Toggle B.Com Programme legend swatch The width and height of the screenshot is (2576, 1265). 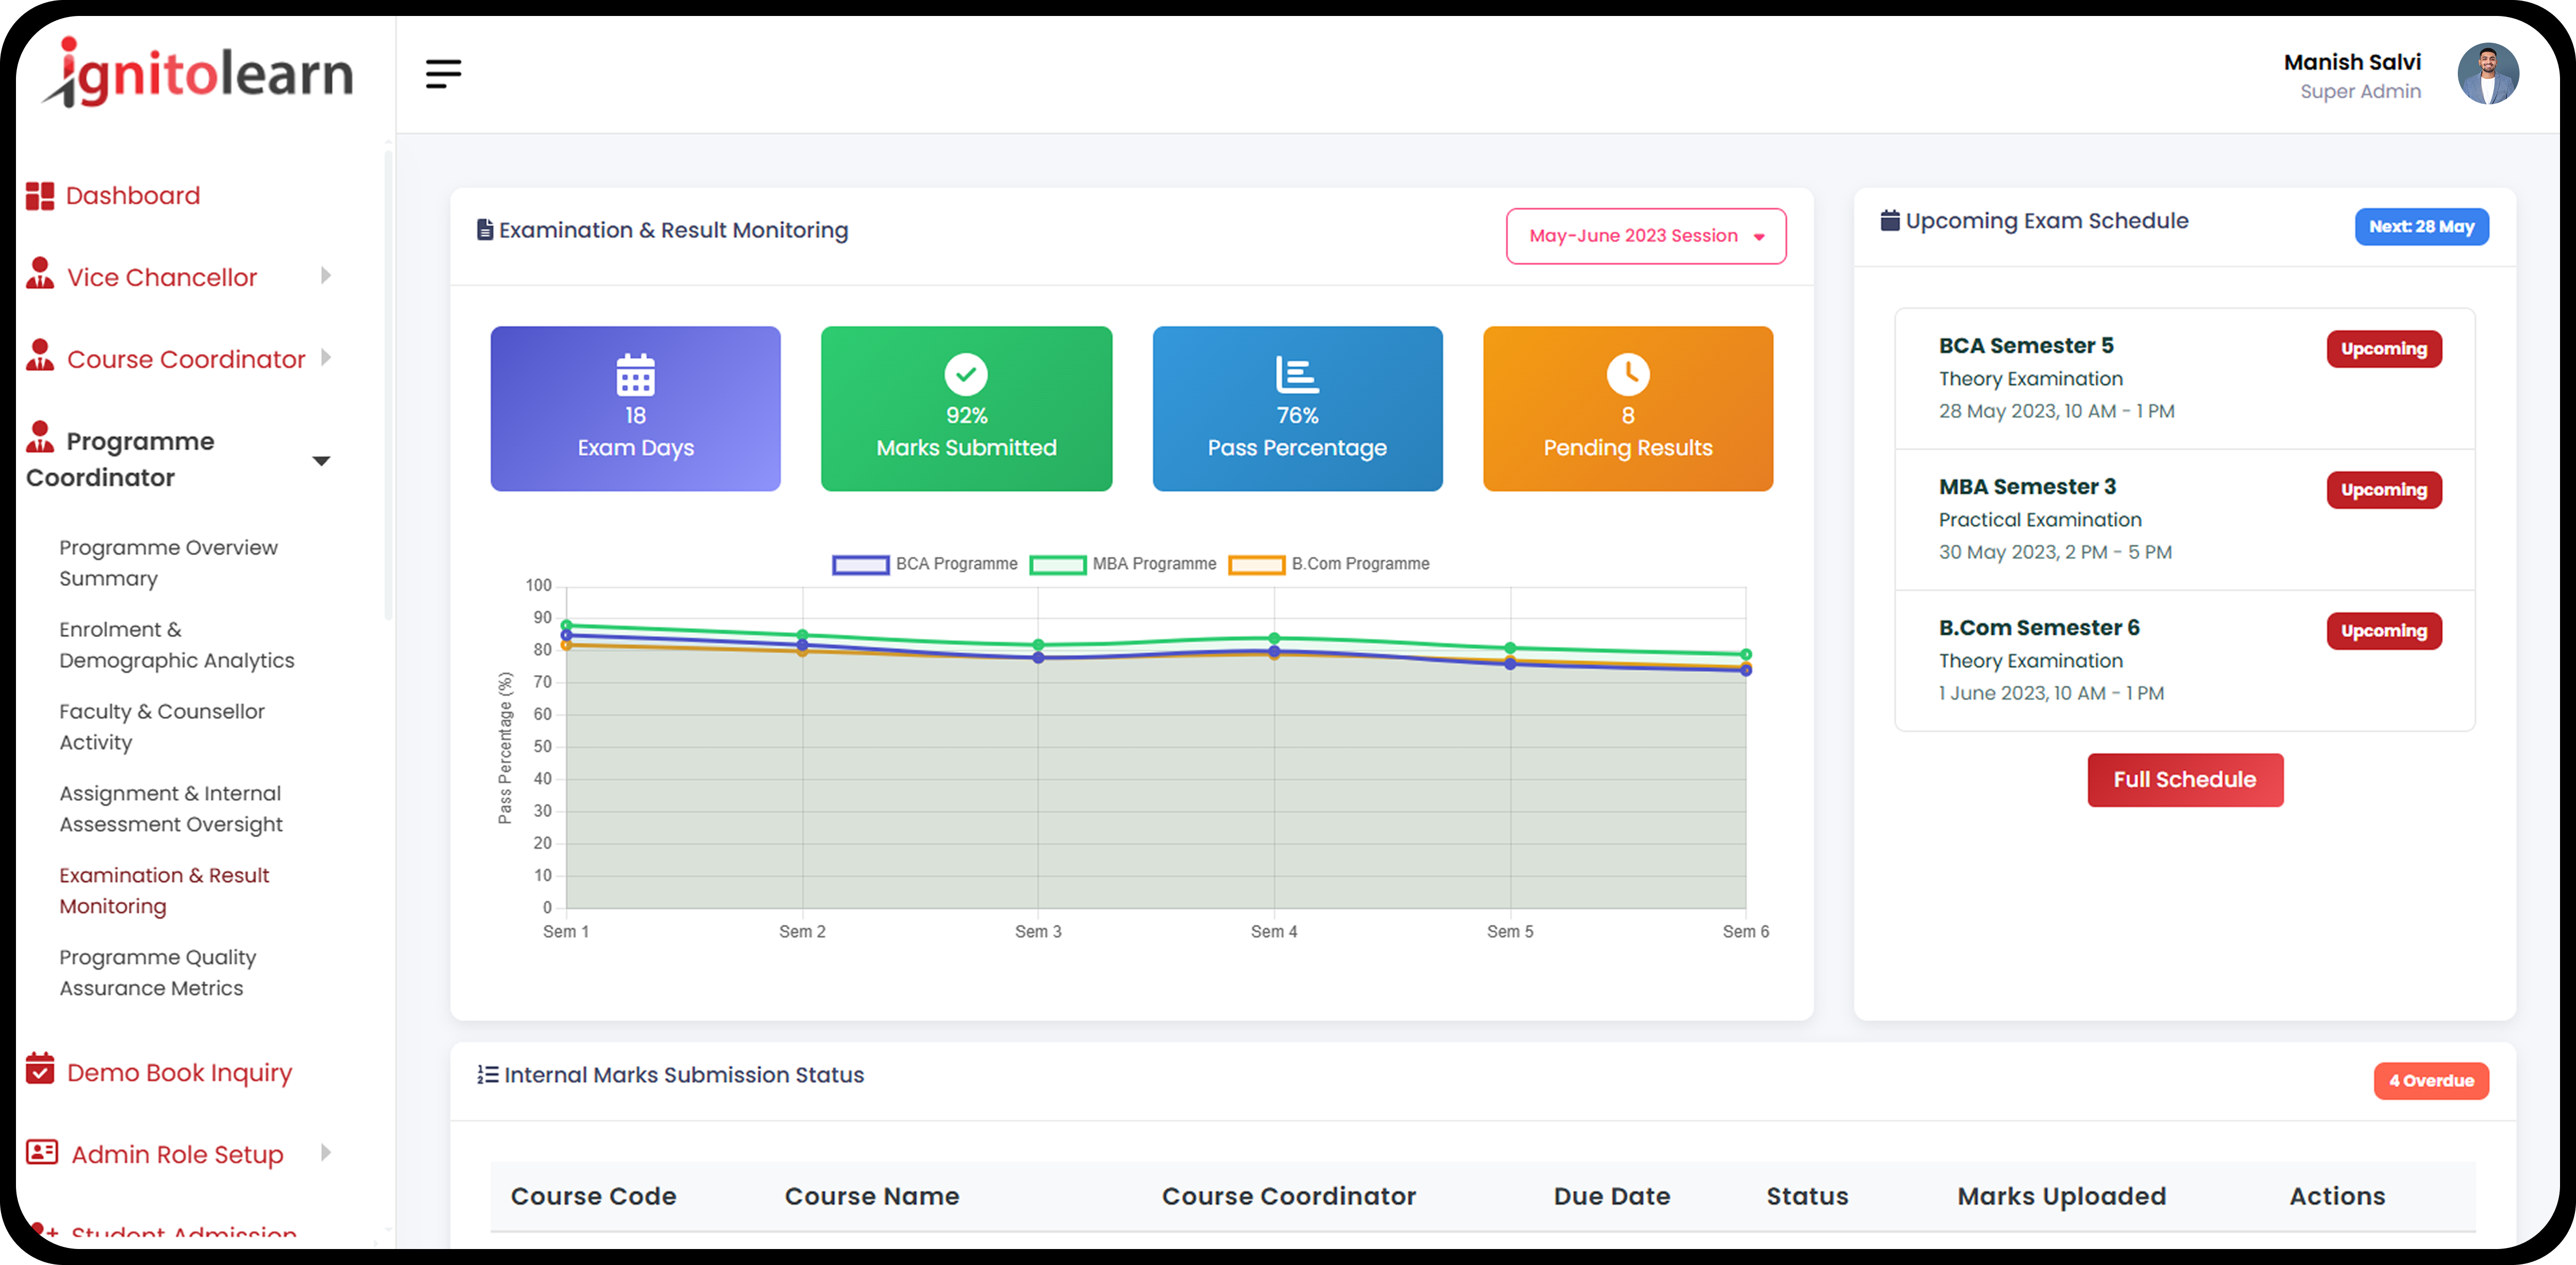pos(1256,564)
